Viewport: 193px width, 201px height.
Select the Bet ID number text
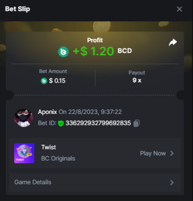tap(98, 123)
